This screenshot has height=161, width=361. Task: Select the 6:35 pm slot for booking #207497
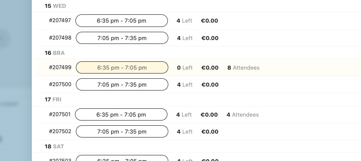[122, 21]
